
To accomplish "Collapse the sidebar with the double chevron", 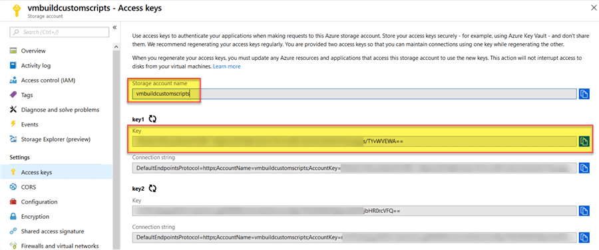I will click(114, 27).
